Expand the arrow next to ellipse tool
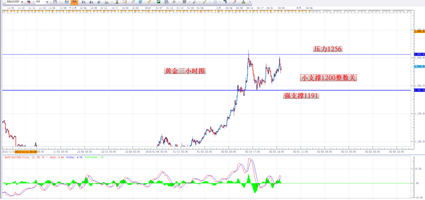The width and height of the screenshot is (425, 200). pyautogui.click(x=220, y=2)
